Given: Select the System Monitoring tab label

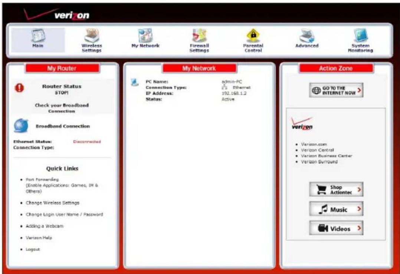Looking at the screenshot, I should point(360,48).
